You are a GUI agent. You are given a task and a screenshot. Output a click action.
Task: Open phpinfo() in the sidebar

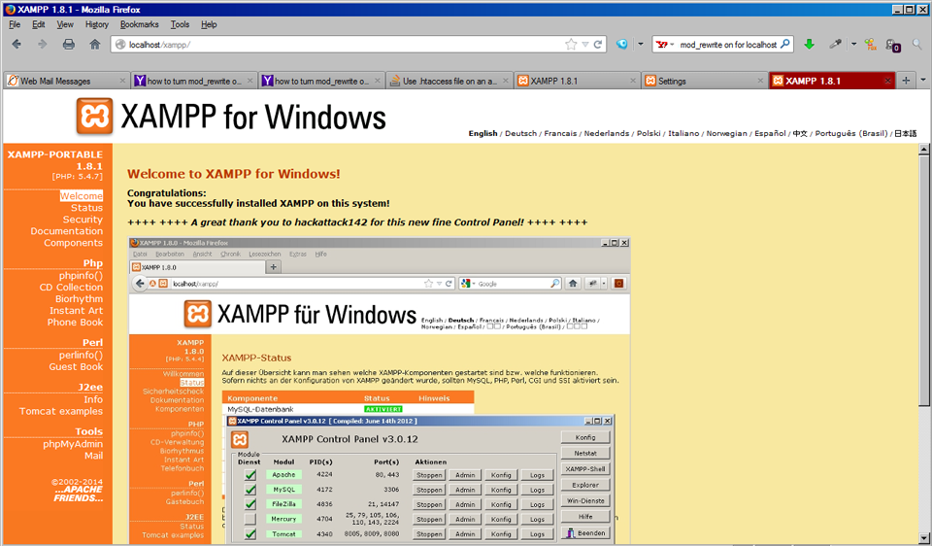click(x=81, y=275)
